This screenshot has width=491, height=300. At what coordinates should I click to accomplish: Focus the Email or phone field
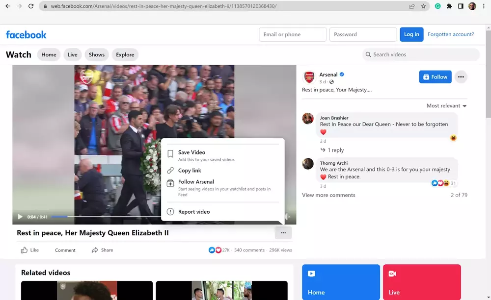tap(293, 34)
